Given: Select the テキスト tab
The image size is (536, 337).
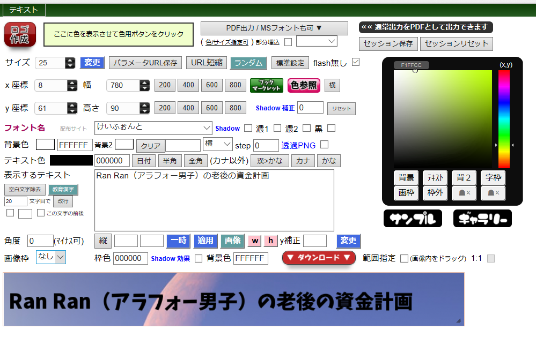Looking at the screenshot, I should click(24, 10).
